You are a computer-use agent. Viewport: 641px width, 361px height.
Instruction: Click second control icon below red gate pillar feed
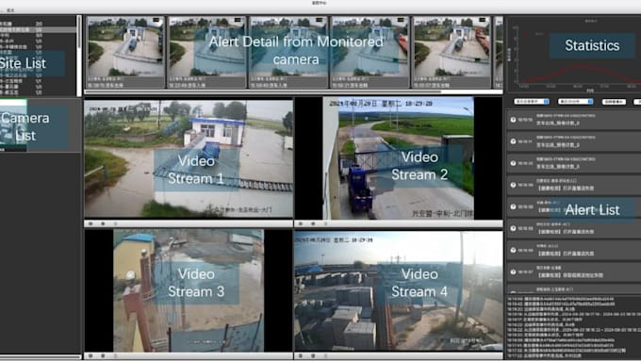coord(103,356)
